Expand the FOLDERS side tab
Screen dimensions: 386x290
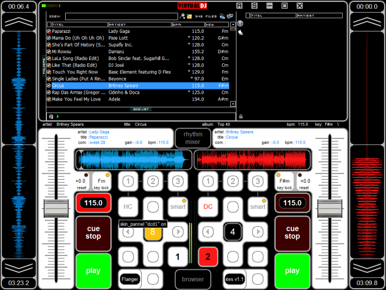tap(44, 66)
